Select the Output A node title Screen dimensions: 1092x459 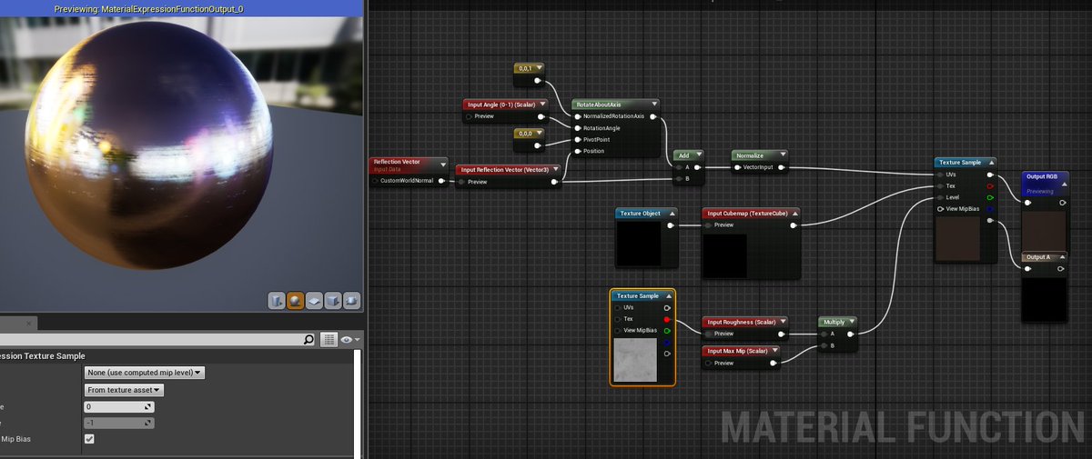[1038, 257]
